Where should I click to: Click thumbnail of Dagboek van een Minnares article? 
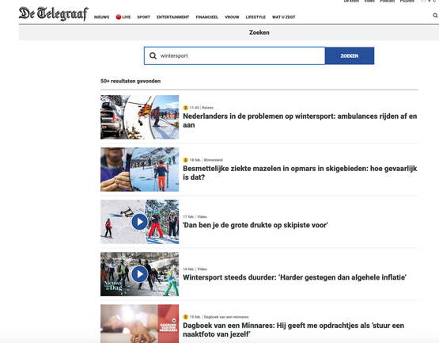click(139, 324)
